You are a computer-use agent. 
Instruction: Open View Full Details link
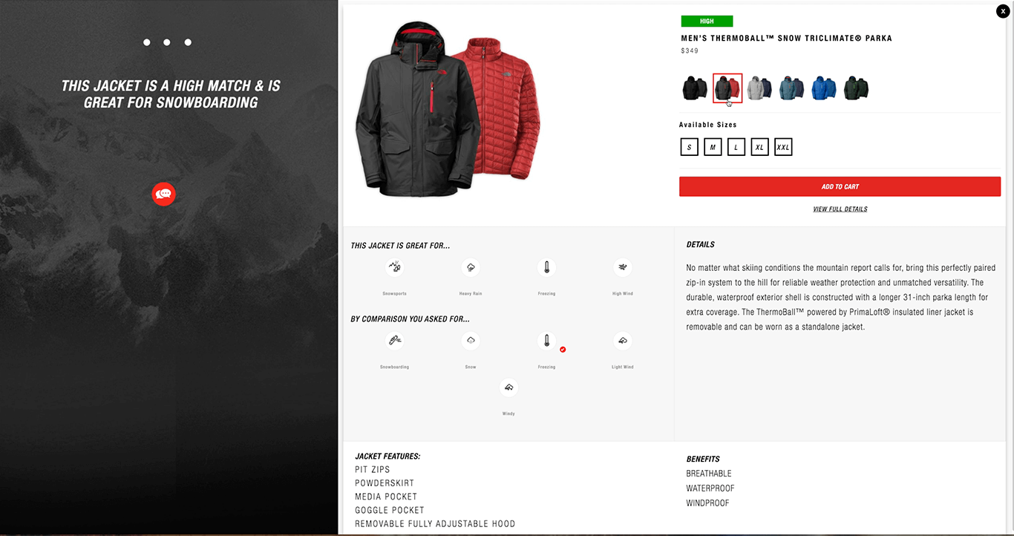pyautogui.click(x=840, y=209)
